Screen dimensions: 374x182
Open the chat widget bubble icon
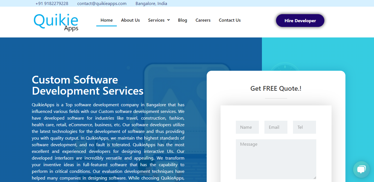361,169
